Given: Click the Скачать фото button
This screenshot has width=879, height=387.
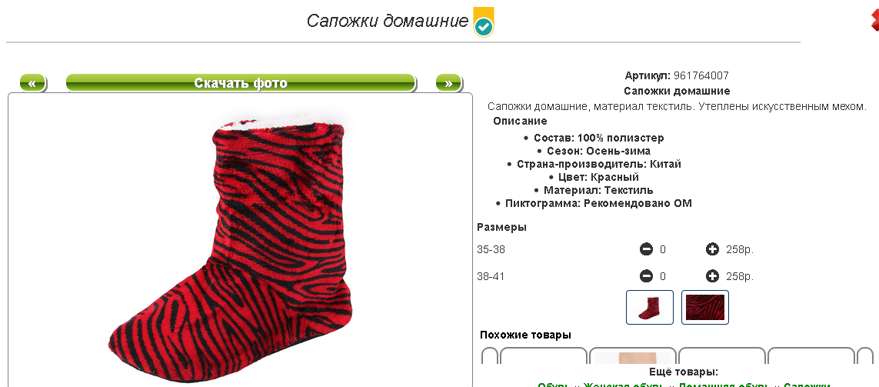Looking at the screenshot, I should click(241, 83).
